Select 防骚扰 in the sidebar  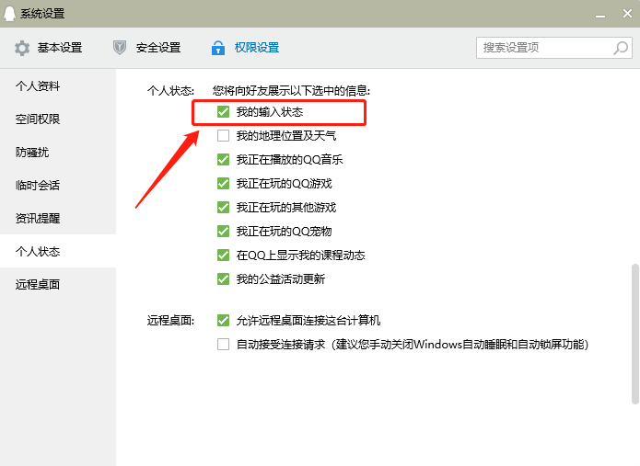tap(58, 152)
